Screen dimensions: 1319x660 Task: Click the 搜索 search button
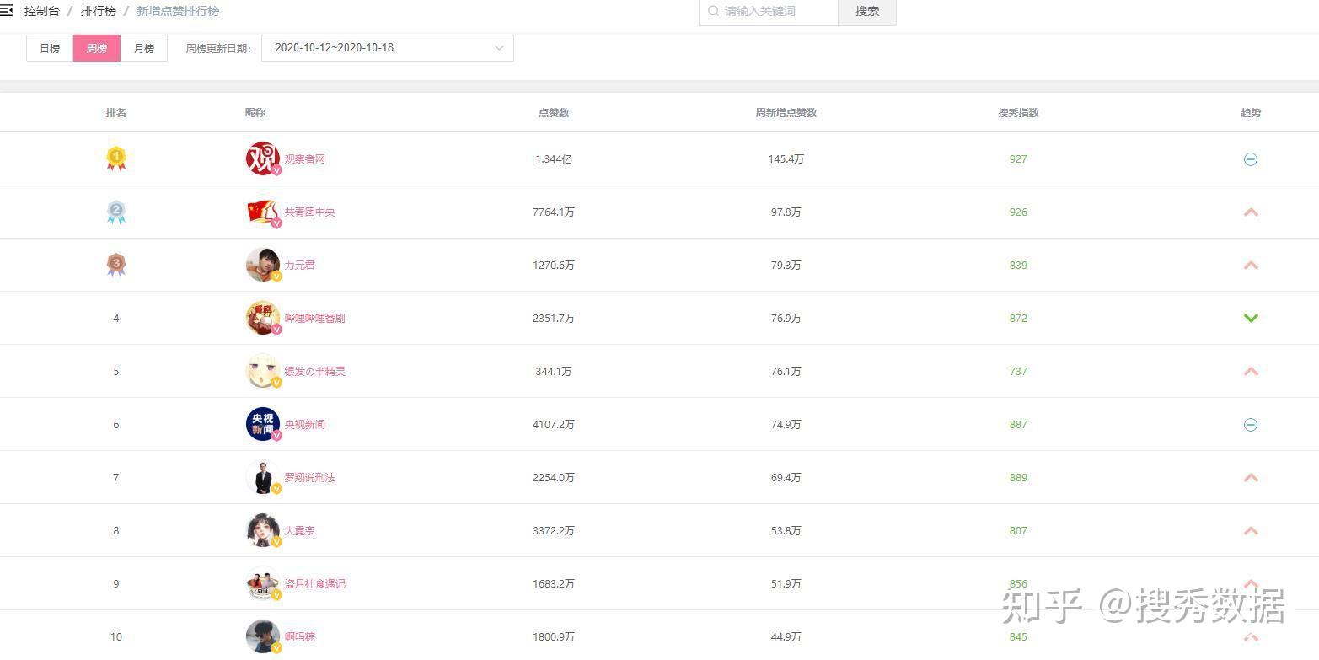tap(867, 11)
